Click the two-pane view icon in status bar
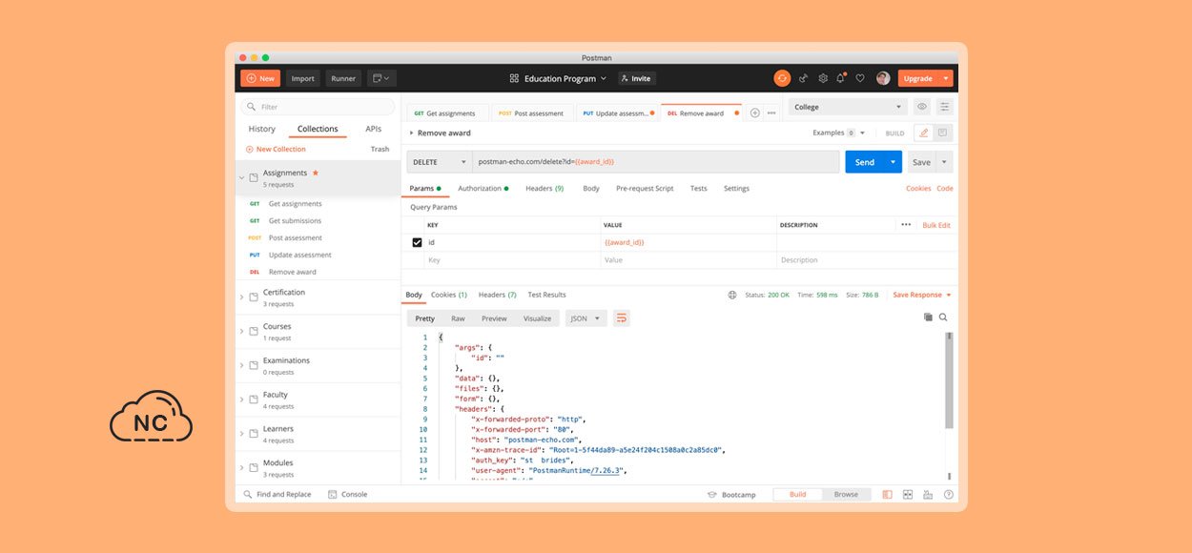 point(908,494)
